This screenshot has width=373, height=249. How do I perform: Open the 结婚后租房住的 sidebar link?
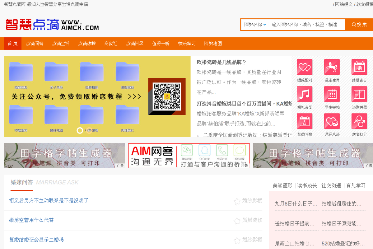342,204
